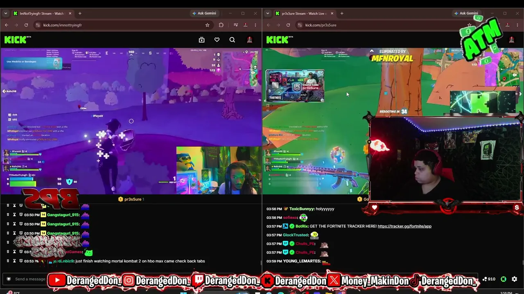Open the video library icon beside the heart
Viewport: 524px width, 294px height.
(201, 40)
